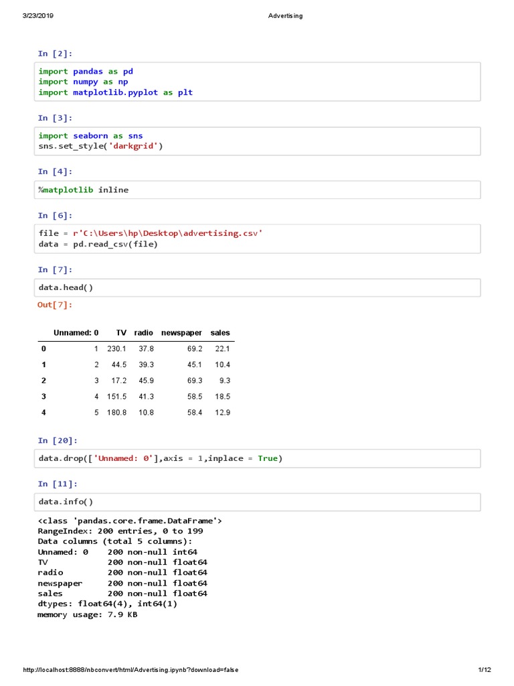Click the Out[7] output label
This screenshot has height=686, width=514.
(55, 305)
